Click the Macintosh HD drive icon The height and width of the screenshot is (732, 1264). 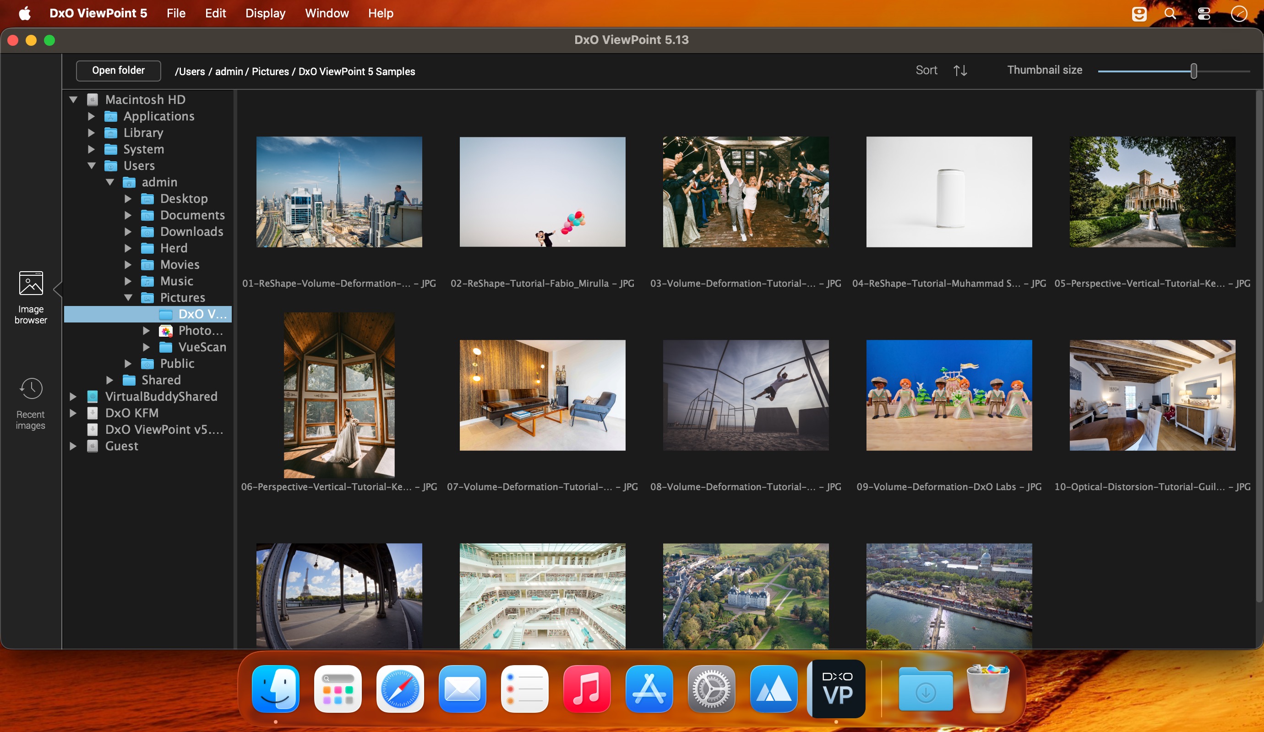93,99
